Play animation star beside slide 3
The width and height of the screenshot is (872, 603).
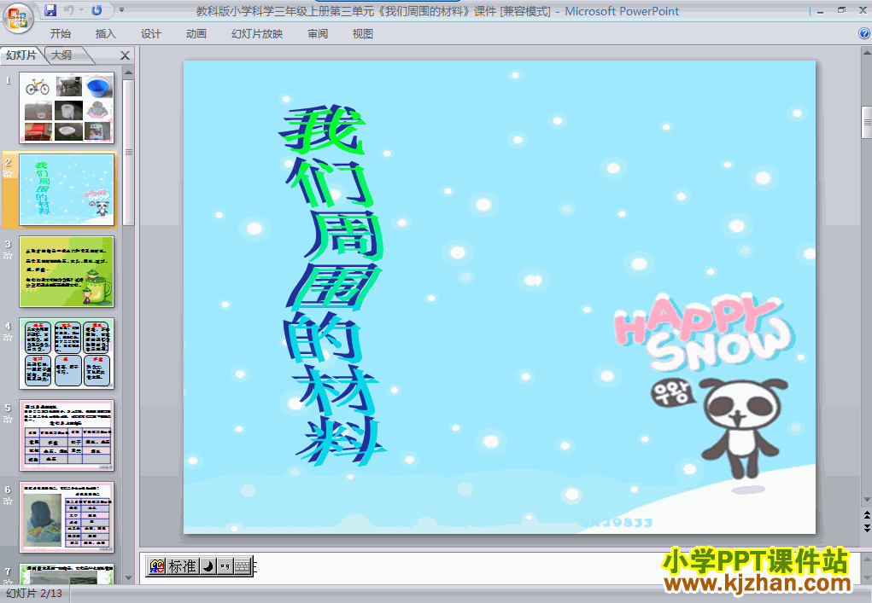[x=8, y=256]
